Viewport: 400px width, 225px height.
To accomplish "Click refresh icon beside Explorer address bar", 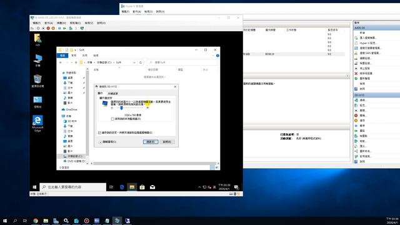I will [141, 62].
